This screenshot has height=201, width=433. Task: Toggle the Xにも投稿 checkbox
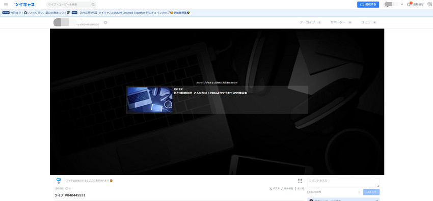click(x=309, y=192)
